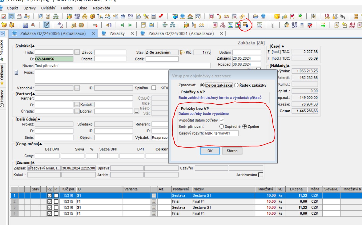The width and height of the screenshot is (362, 225).
Task: Toggle the Vypočítat datum potřeby checkbox
Action: pos(222,120)
